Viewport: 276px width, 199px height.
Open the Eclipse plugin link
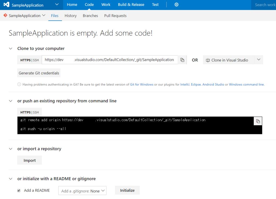click(x=196, y=84)
